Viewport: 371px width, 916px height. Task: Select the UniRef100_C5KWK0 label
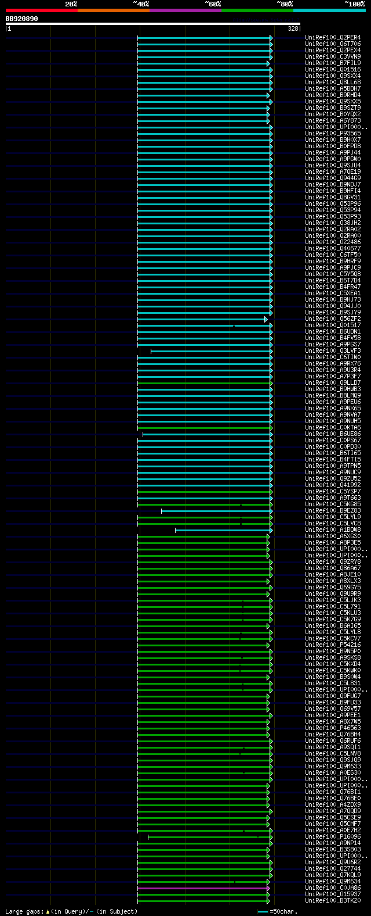(x=333, y=671)
